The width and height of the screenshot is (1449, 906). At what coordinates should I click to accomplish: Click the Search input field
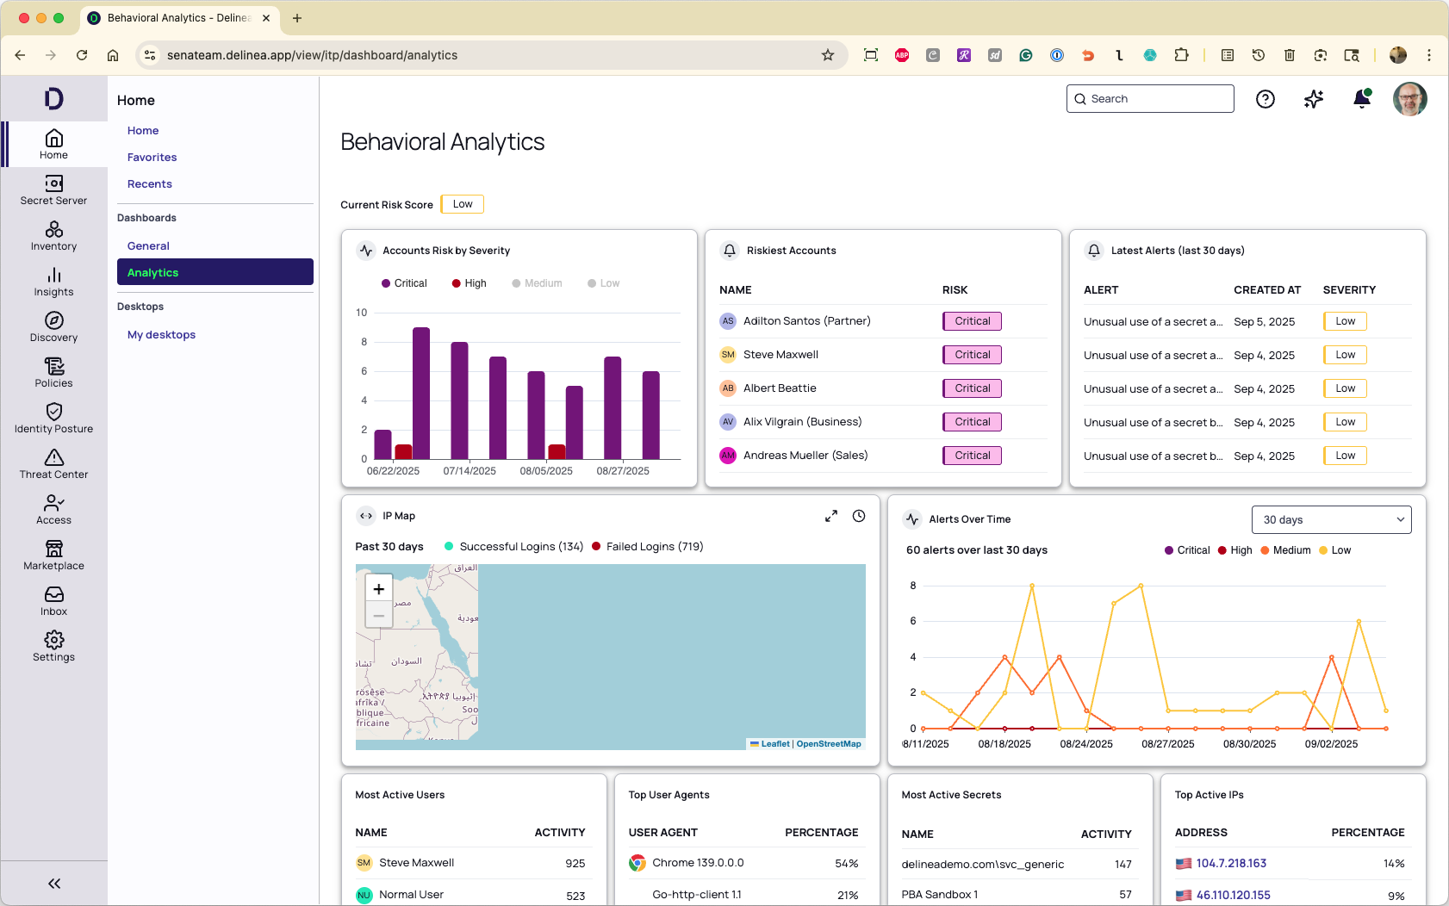point(1150,99)
